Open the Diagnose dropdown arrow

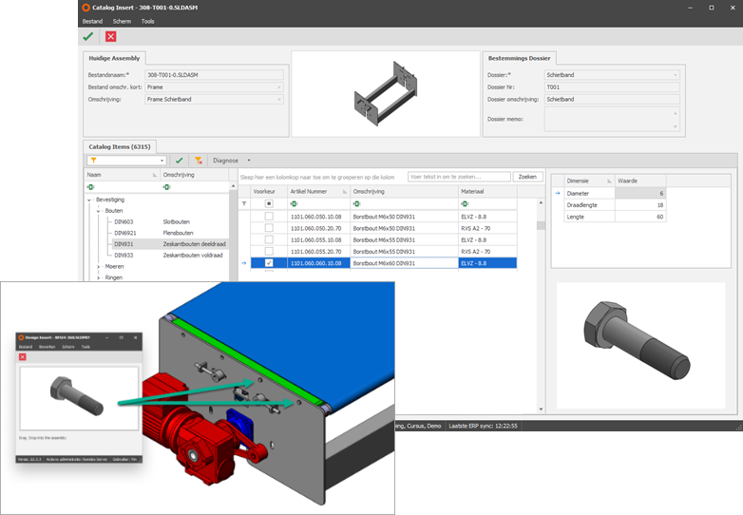249,161
